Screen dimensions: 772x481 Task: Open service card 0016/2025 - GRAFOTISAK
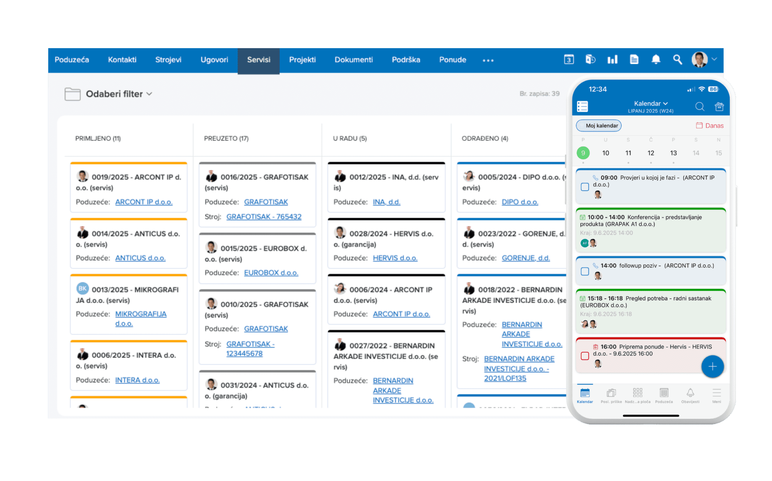(x=257, y=195)
